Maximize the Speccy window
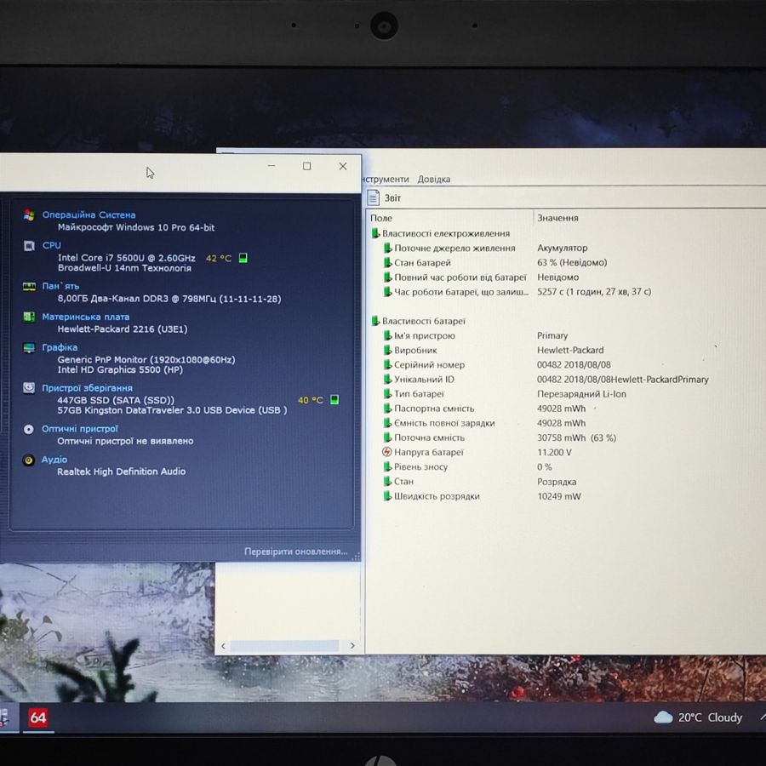The width and height of the screenshot is (766, 766). [x=306, y=167]
